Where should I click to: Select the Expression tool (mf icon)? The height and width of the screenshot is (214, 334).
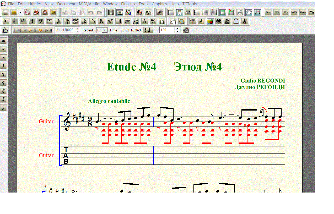[110, 21]
